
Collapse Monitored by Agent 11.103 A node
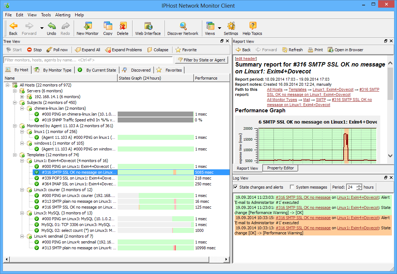15,126
